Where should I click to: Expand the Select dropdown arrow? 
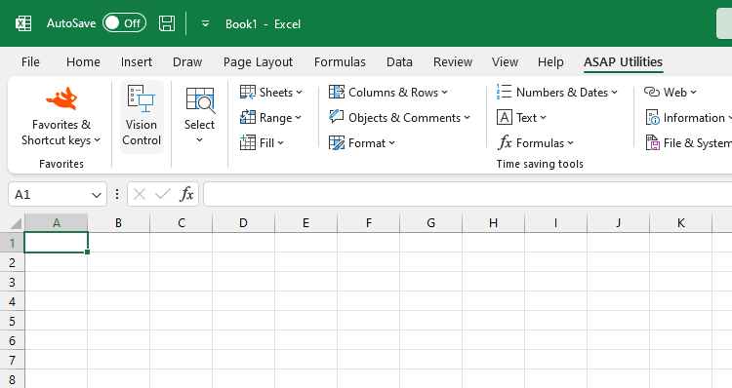[x=199, y=140]
